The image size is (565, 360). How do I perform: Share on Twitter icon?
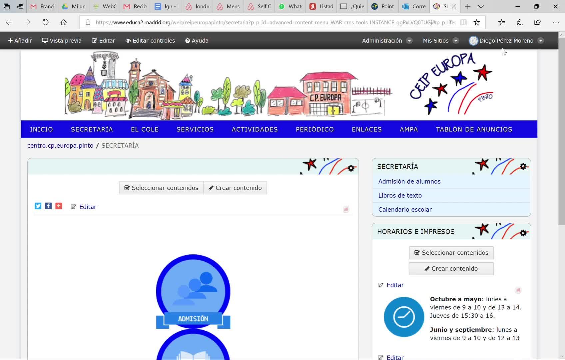(x=38, y=206)
